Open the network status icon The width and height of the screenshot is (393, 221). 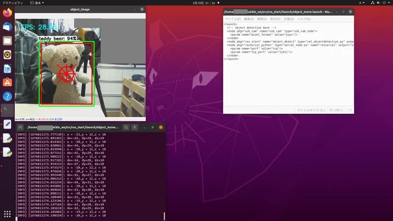[x=372, y=3]
